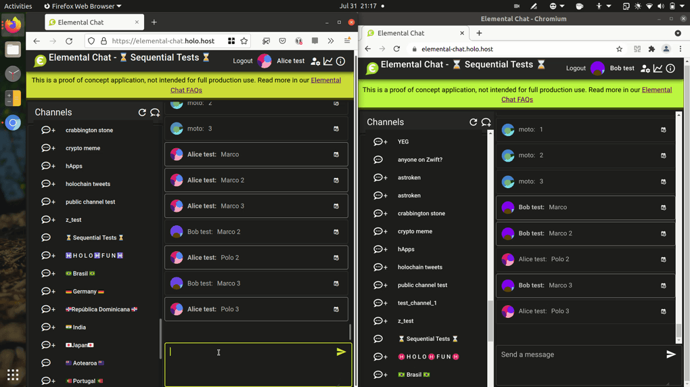Open Firefox Web Browser app menu in top bar
690x387 pixels.
click(x=83, y=6)
